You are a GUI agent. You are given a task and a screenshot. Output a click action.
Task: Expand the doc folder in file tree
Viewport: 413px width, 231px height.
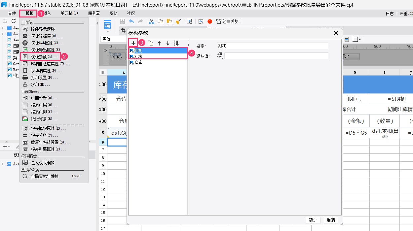click(3, 34)
